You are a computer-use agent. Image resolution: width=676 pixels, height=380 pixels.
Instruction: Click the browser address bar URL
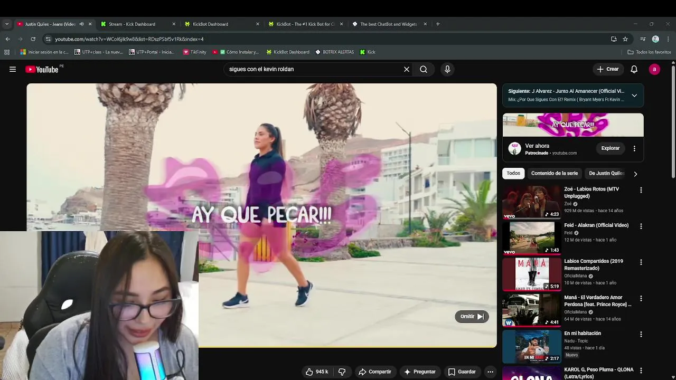(129, 39)
